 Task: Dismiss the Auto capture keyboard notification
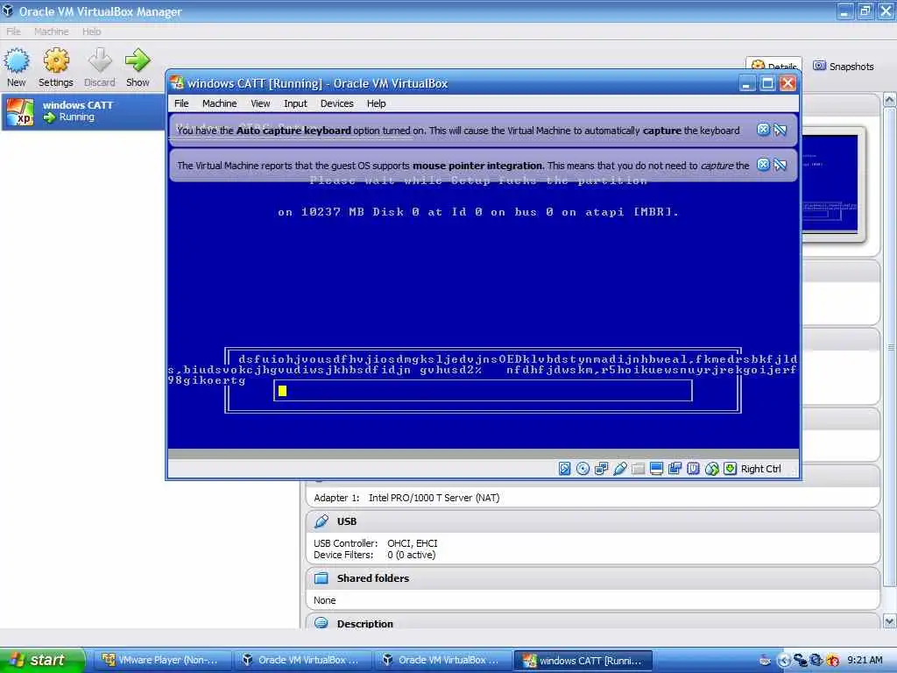763,130
